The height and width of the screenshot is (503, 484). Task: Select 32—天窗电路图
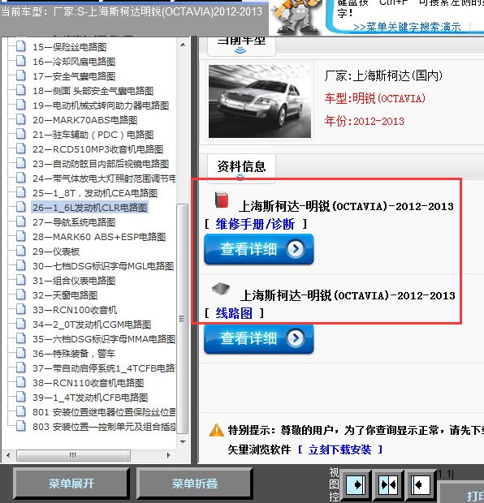(65, 295)
